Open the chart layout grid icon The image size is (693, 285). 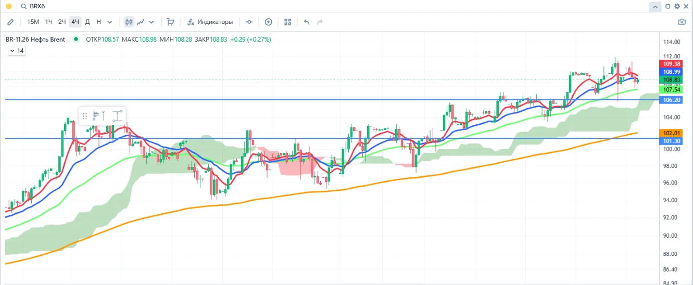pos(288,22)
